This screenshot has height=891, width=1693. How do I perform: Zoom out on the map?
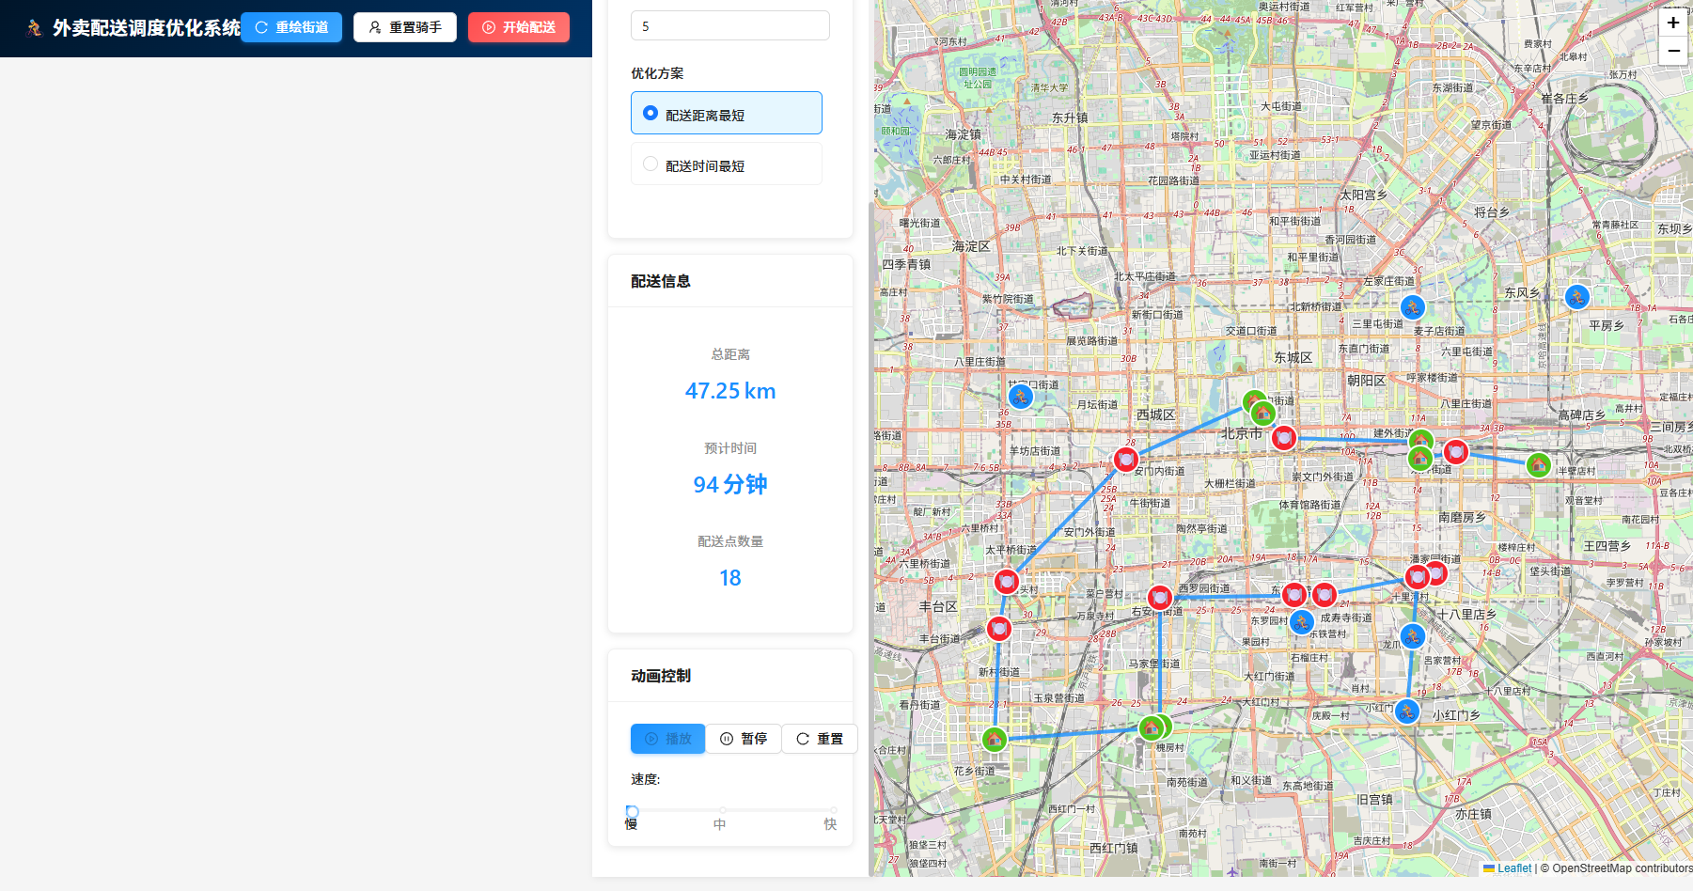1672,51
